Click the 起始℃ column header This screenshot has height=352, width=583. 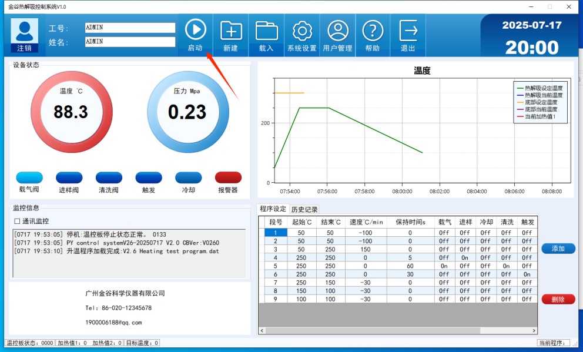(301, 222)
